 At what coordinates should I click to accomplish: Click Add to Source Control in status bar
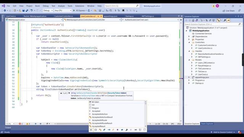(223, 132)
